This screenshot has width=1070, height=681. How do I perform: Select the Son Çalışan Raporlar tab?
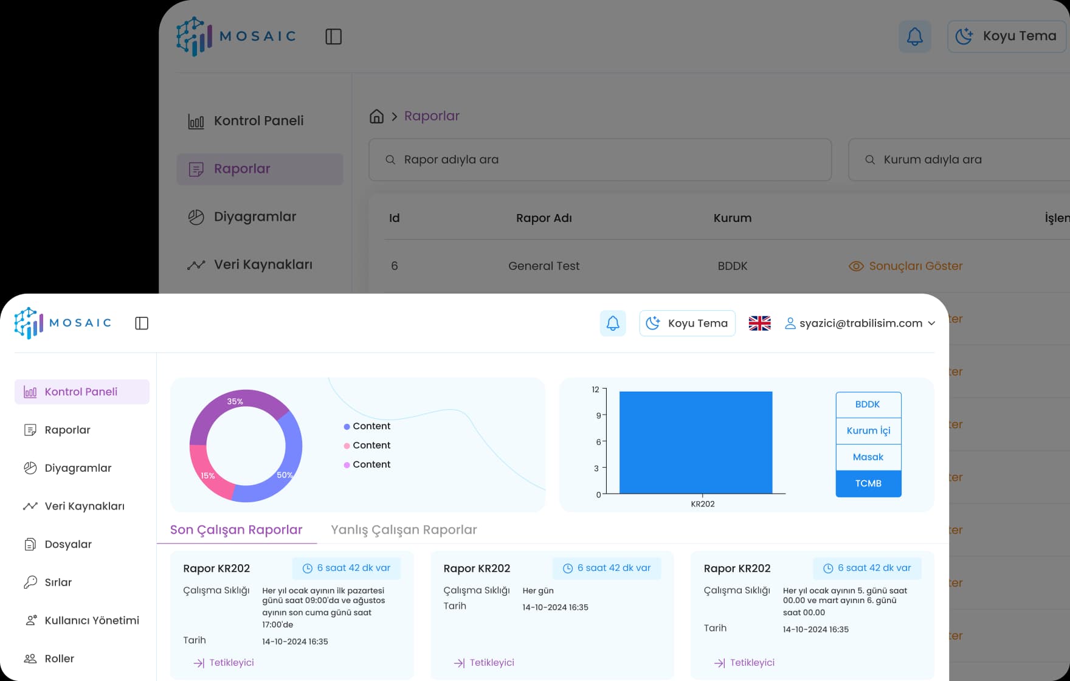pos(236,530)
